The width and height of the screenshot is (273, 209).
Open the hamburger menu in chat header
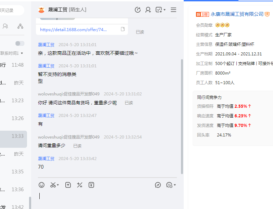tap(173, 10)
